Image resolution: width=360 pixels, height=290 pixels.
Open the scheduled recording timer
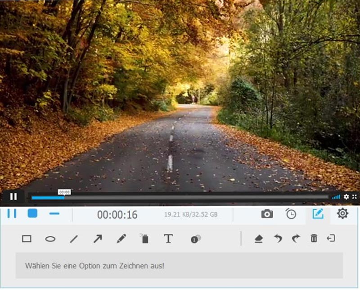291,214
